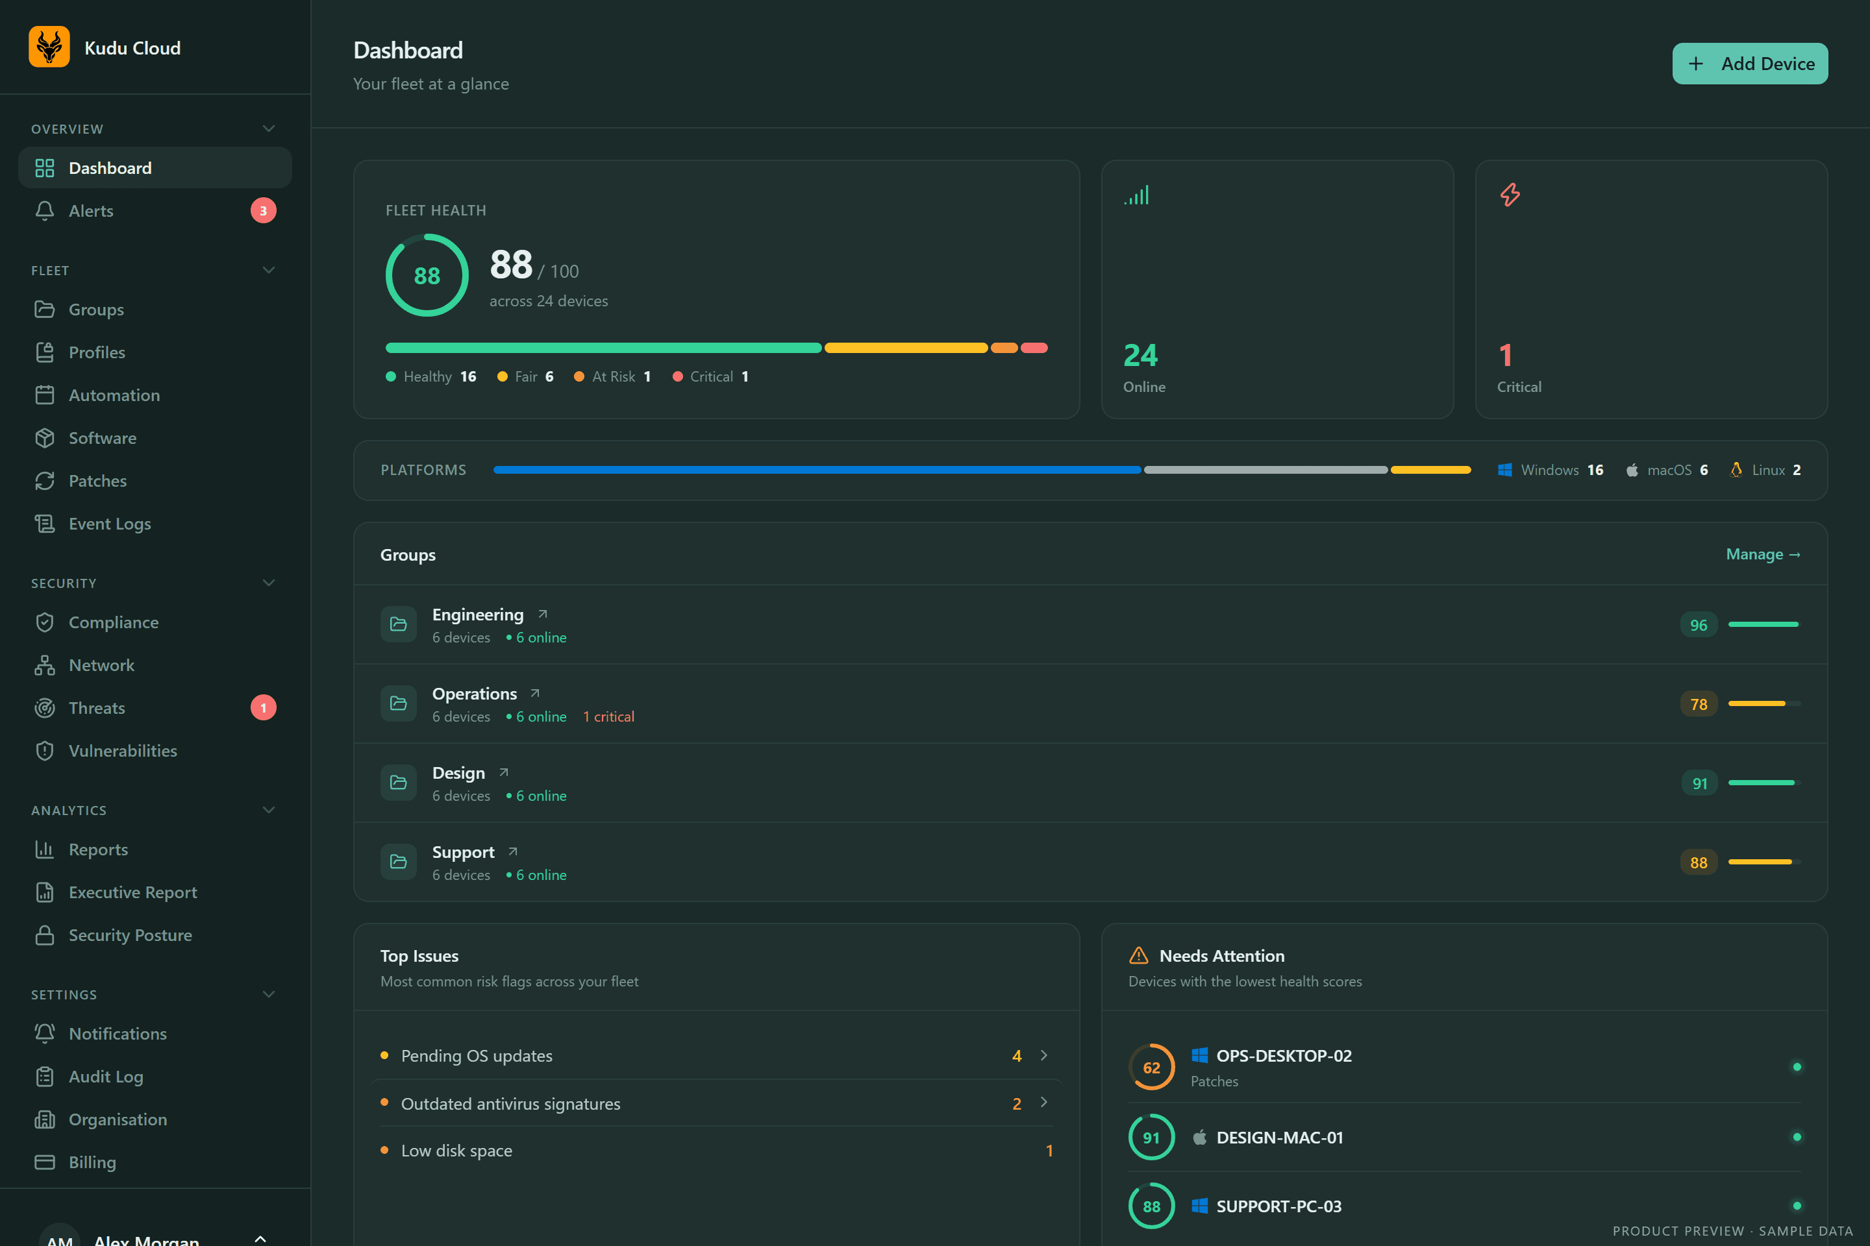Click the Support group folder icon
Screen dimensions: 1870x1246
click(398, 862)
